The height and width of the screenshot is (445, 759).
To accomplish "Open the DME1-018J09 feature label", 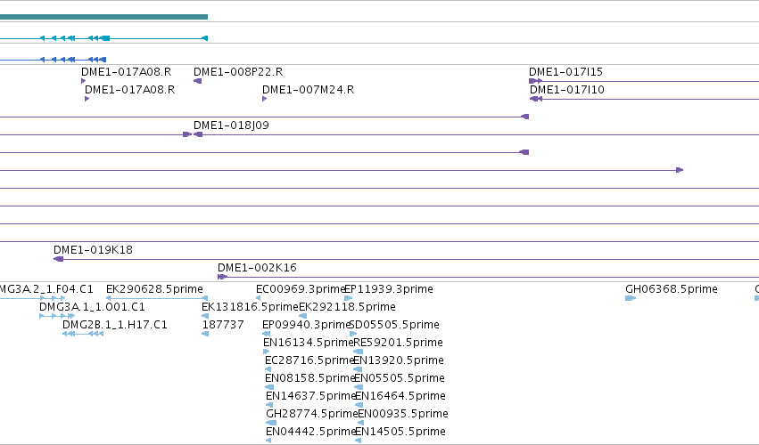I will pos(231,125).
